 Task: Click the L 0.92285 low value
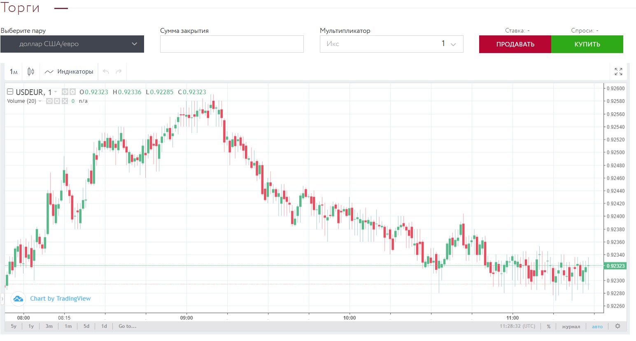(x=160, y=92)
